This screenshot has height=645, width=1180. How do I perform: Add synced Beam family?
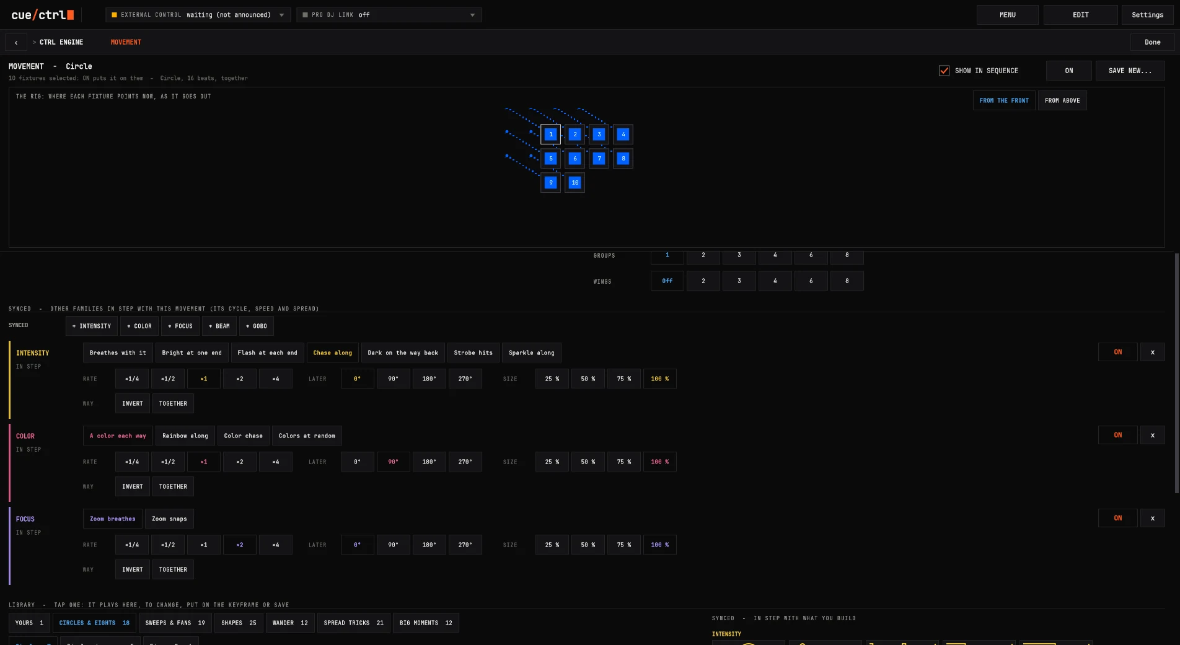[x=219, y=326]
